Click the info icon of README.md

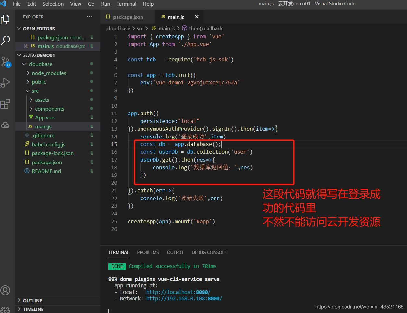[27, 171]
